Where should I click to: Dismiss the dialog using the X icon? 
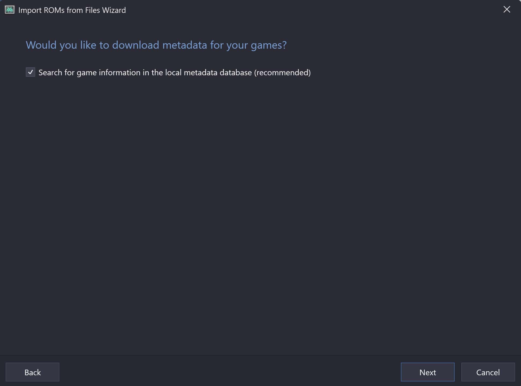pyautogui.click(x=506, y=9)
